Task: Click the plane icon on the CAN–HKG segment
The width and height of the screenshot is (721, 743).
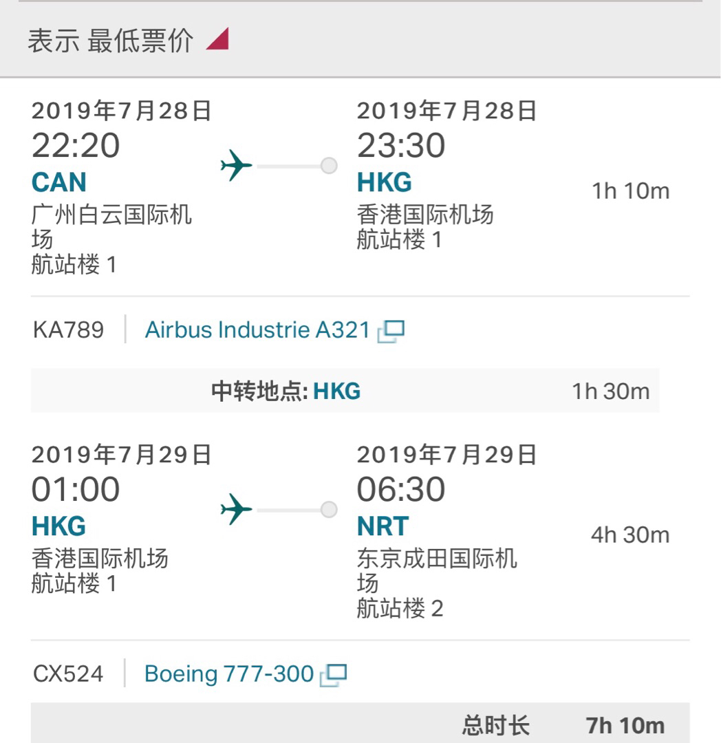Action: [236, 166]
